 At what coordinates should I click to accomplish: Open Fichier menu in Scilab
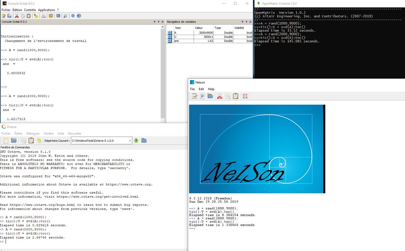click(6, 10)
